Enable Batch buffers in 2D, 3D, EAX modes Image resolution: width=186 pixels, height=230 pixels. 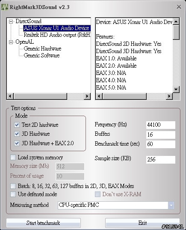pyautogui.click(x=13, y=186)
